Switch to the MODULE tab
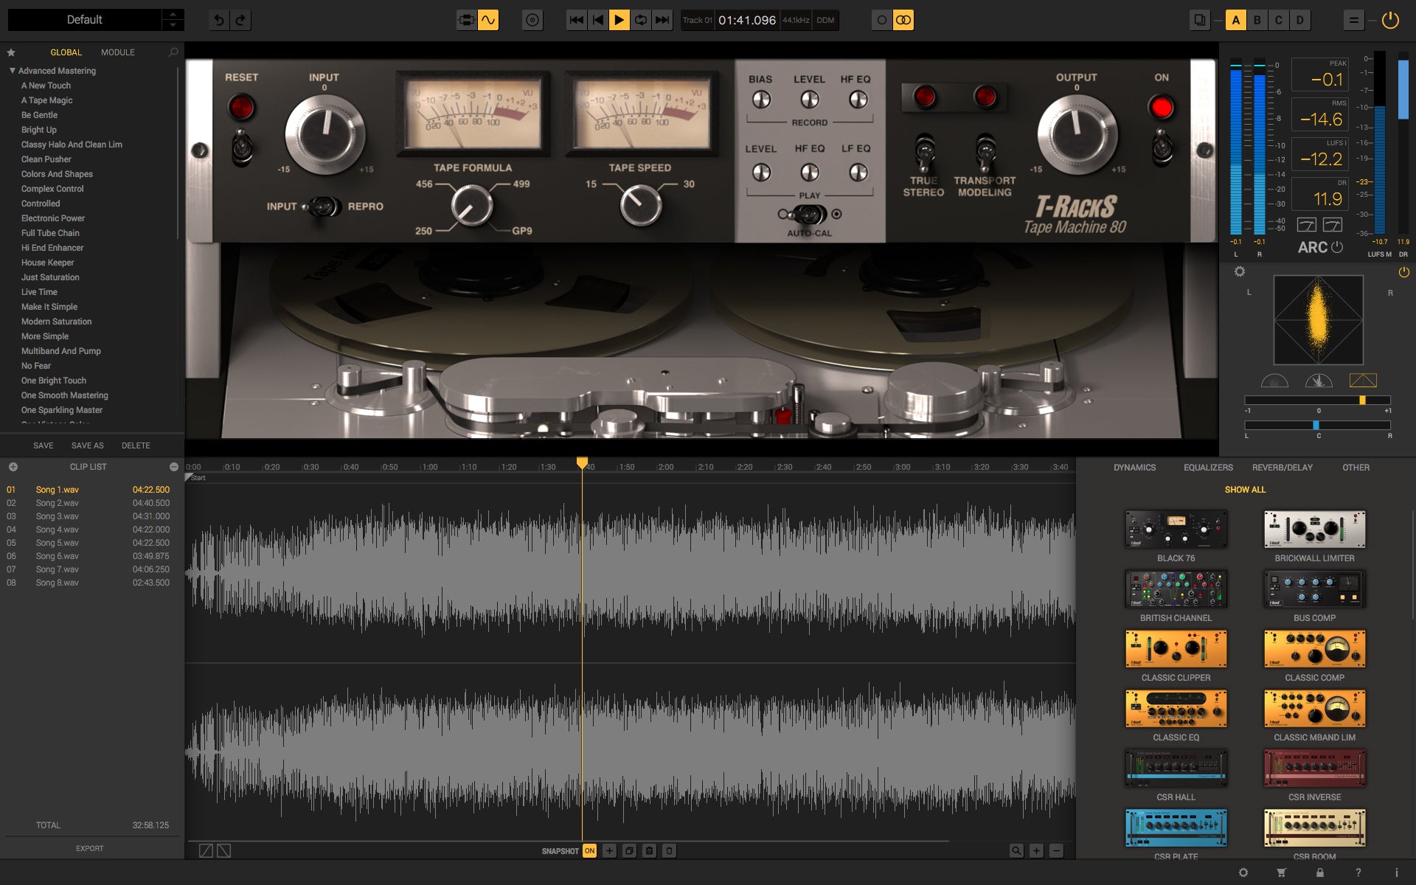The image size is (1416, 885). (x=117, y=52)
